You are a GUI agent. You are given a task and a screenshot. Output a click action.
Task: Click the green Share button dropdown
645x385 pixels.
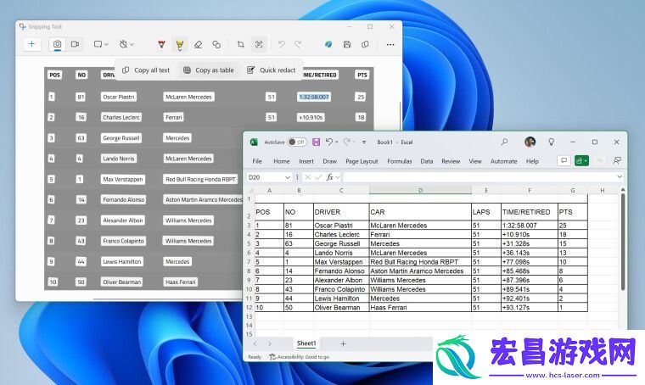coord(581,160)
